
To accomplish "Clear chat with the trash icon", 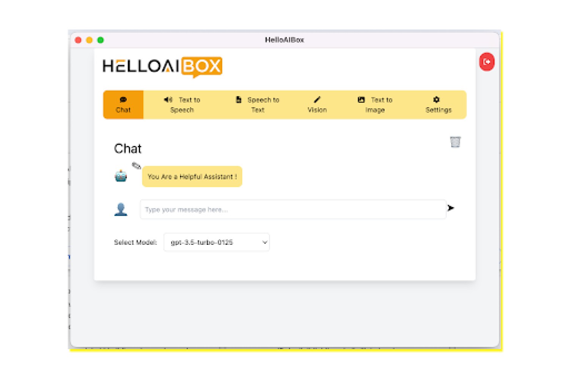I will click(455, 142).
